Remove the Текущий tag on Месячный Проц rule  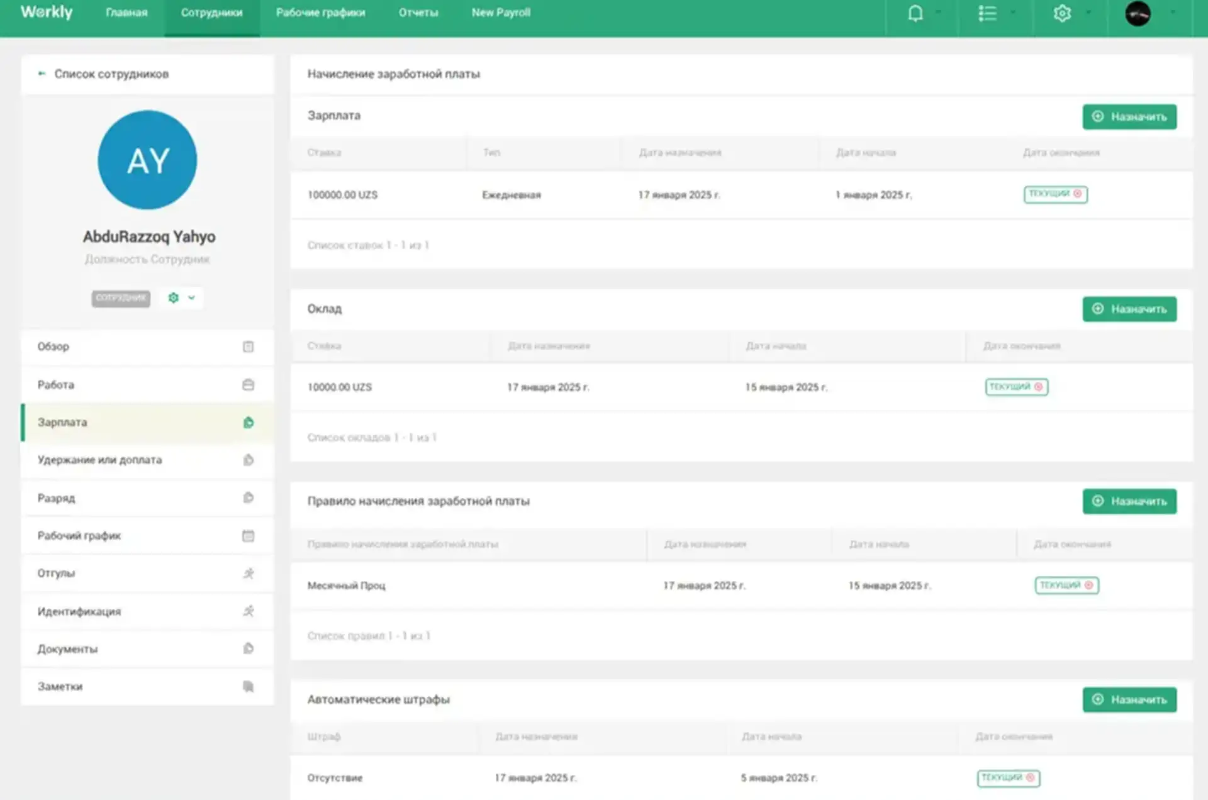(x=1088, y=585)
